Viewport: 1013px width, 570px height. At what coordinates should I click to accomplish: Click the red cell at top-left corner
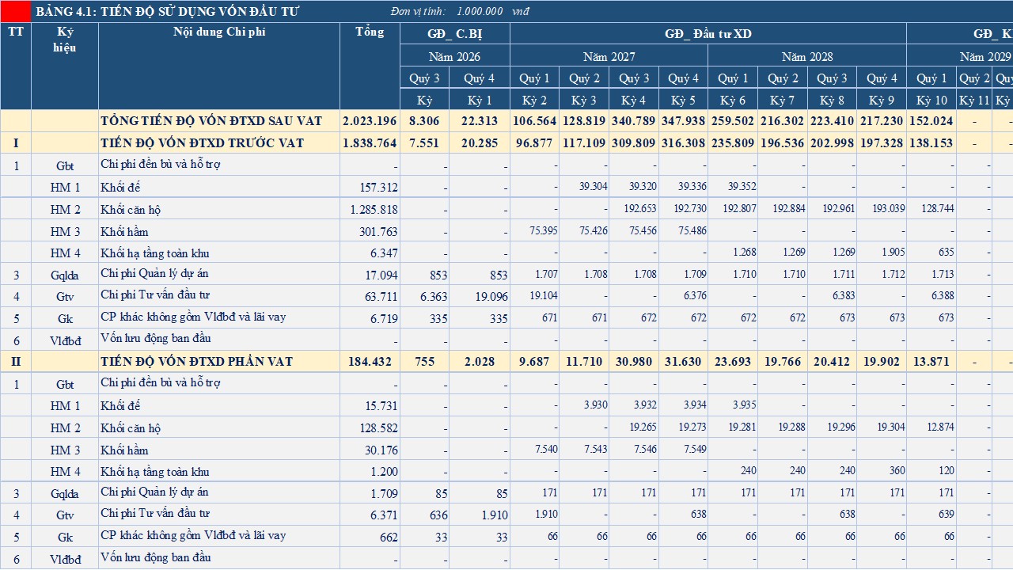tap(16, 11)
